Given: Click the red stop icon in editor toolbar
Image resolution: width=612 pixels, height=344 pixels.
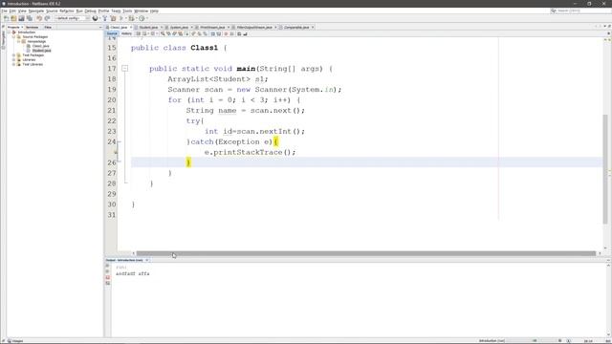Looking at the screenshot, I should pos(226,34).
